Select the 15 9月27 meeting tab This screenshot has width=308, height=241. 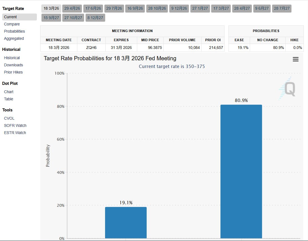[x=51, y=18]
